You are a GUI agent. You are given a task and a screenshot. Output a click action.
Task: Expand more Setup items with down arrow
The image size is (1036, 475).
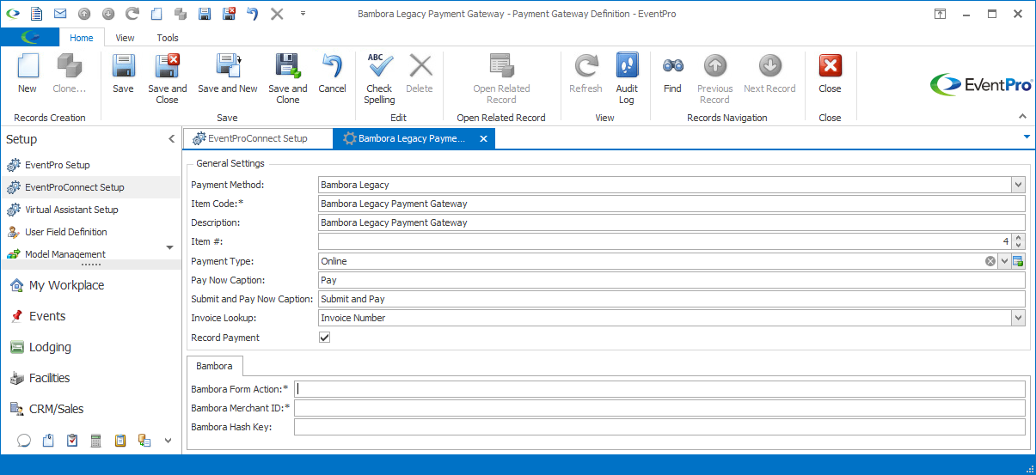click(169, 247)
